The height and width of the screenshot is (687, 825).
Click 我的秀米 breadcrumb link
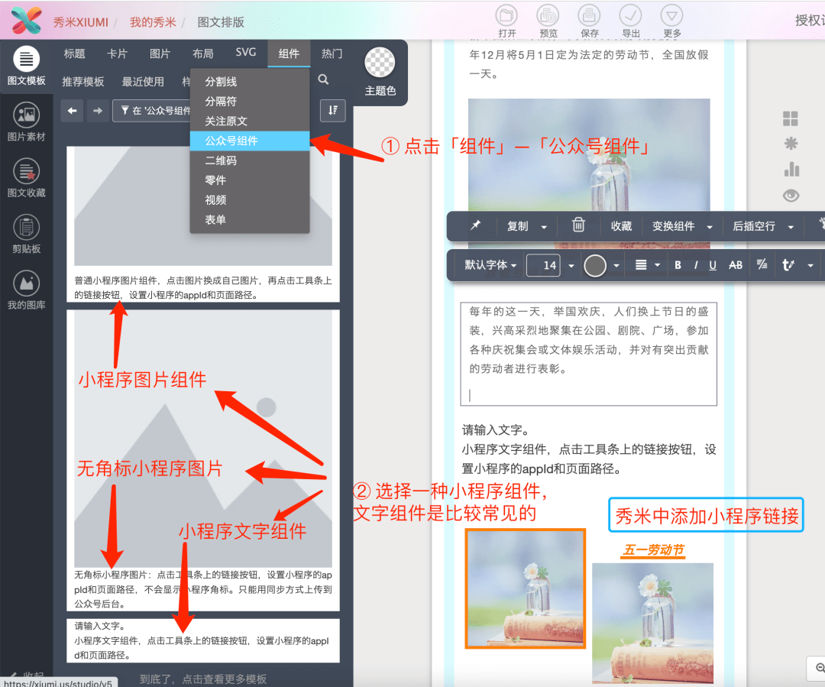[x=153, y=21]
